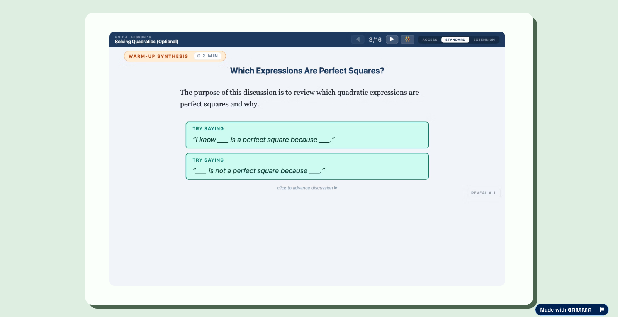Viewport: 618px width, 317px height.
Task: Click the Unit 4 Lesson 16 label
Action: tap(132, 37)
